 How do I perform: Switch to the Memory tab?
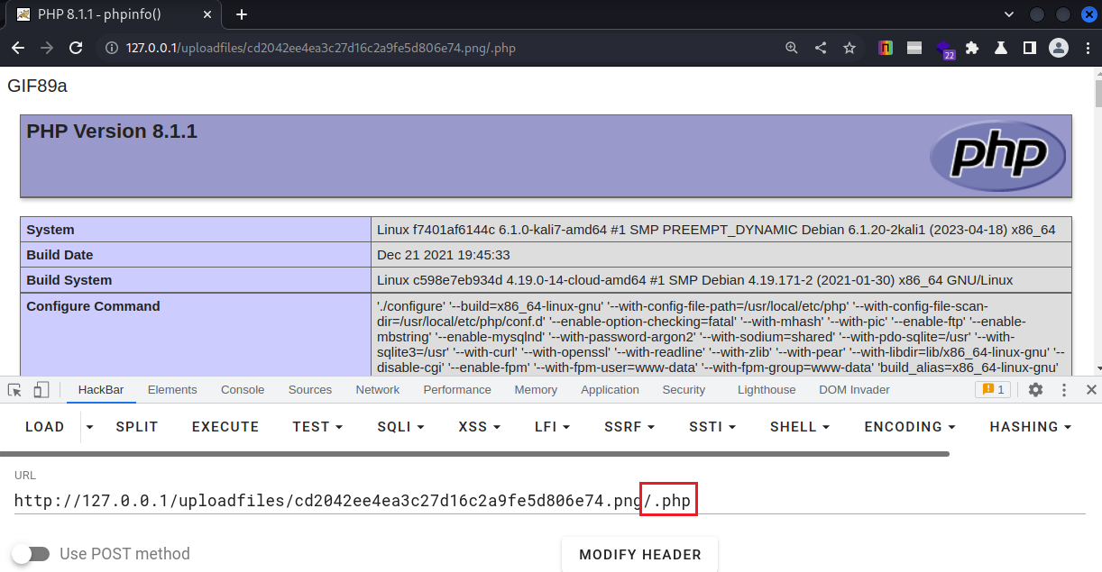tap(536, 390)
